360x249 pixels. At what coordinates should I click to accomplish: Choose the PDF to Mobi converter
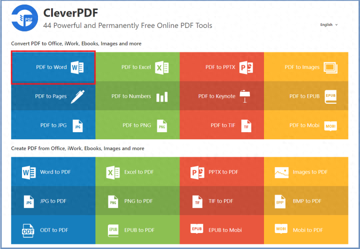click(x=306, y=125)
